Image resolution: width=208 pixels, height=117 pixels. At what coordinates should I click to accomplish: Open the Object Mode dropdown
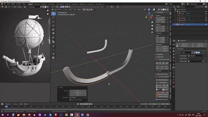coord(58,9)
